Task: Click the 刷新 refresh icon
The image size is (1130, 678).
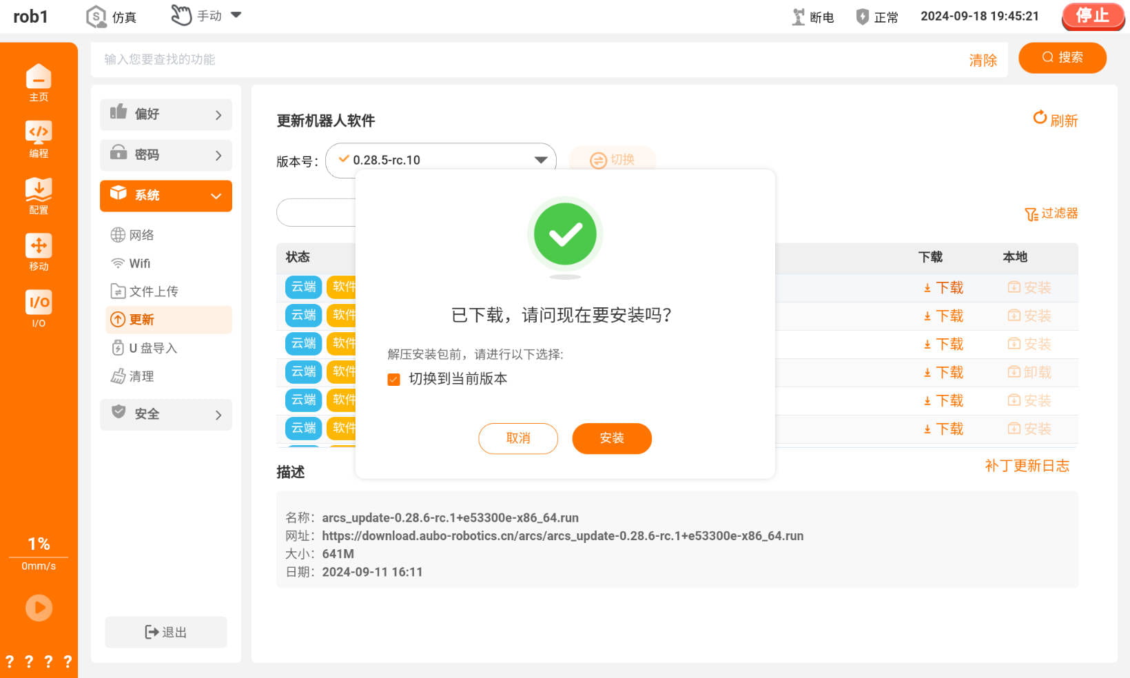Action: (x=1040, y=118)
